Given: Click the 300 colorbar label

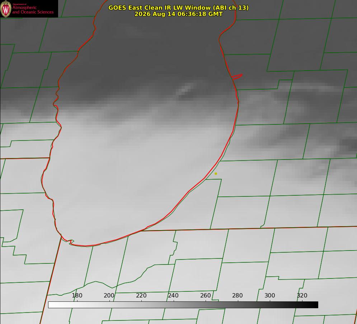Looking at the screenshot, I should [x=270, y=295].
